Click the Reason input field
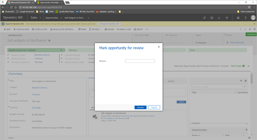Viewport: 257px width, 140px height. click(140, 61)
